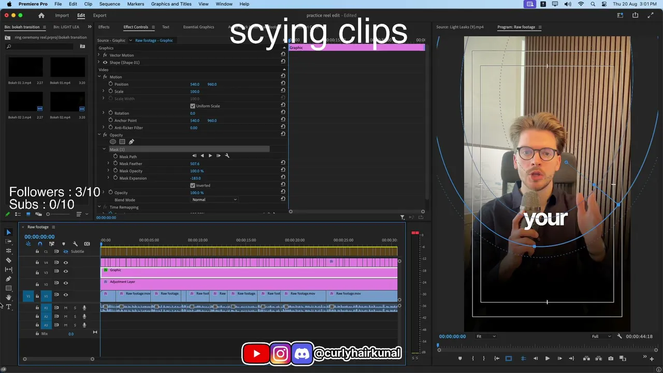Switch to Export workspace
663x373 pixels.
point(99,16)
